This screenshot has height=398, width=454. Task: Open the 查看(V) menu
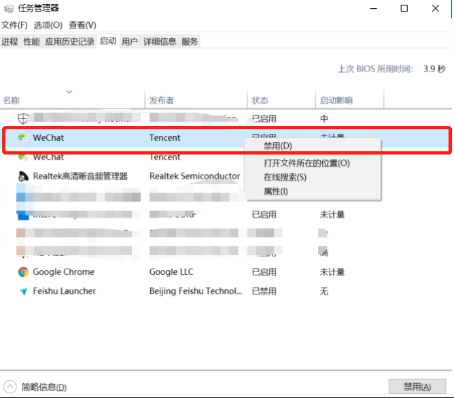82,25
